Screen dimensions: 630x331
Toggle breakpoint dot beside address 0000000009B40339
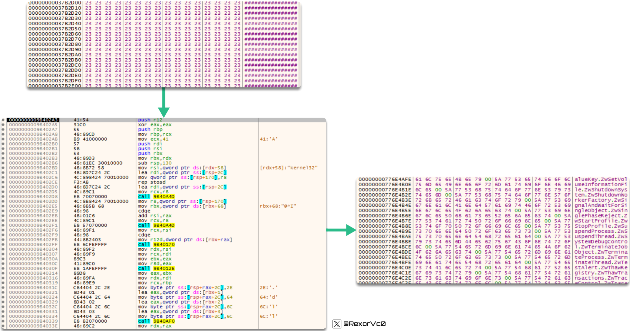point(3,321)
